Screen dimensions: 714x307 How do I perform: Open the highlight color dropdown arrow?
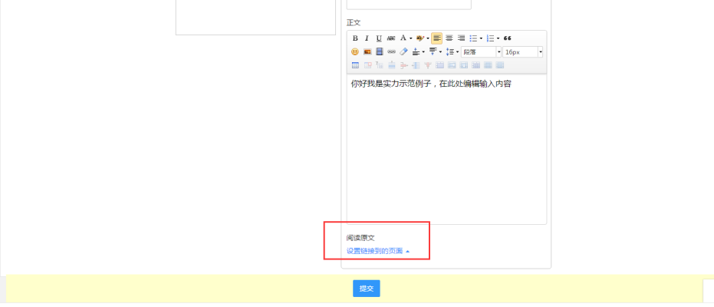[428, 38]
